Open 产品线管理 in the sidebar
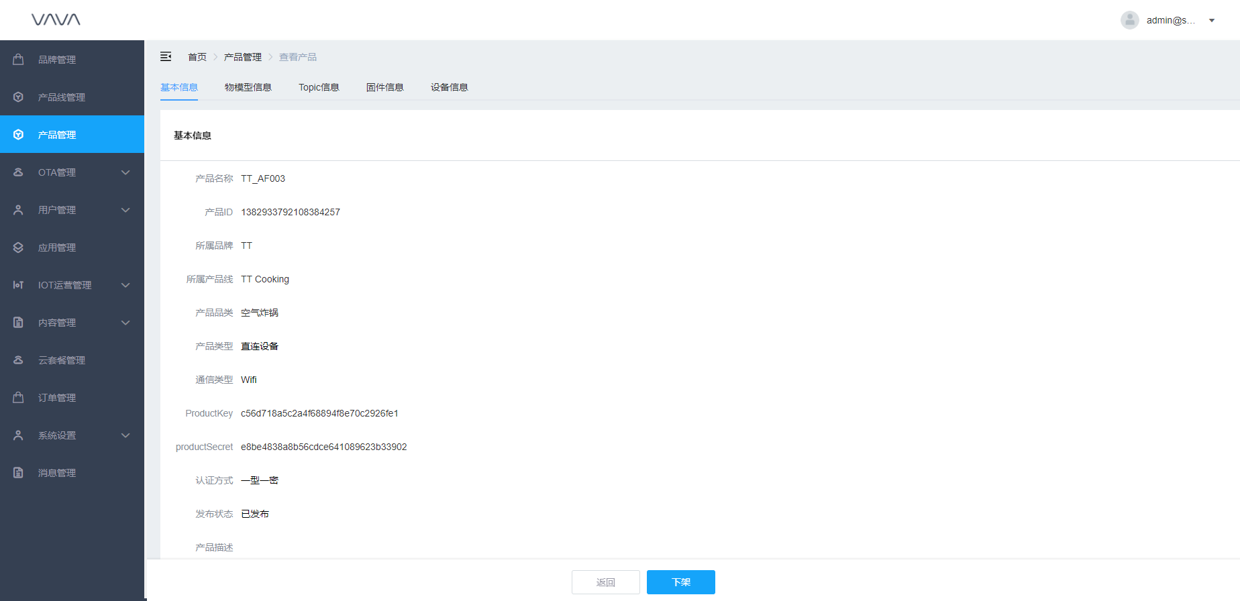The image size is (1240, 601). (72, 97)
